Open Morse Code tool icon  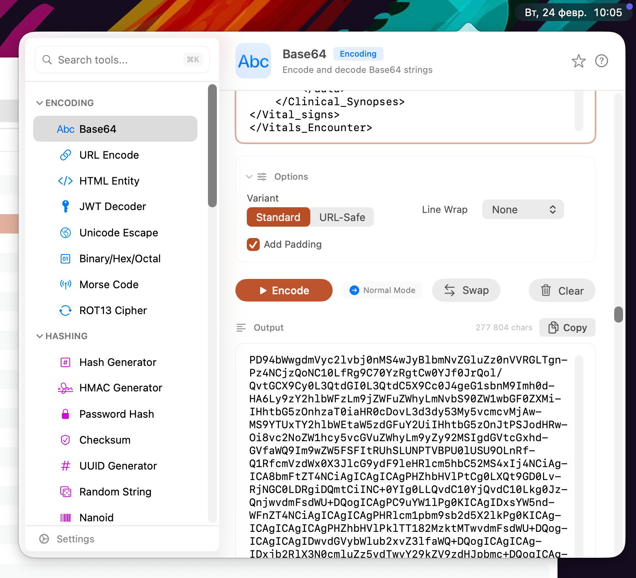tap(65, 285)
